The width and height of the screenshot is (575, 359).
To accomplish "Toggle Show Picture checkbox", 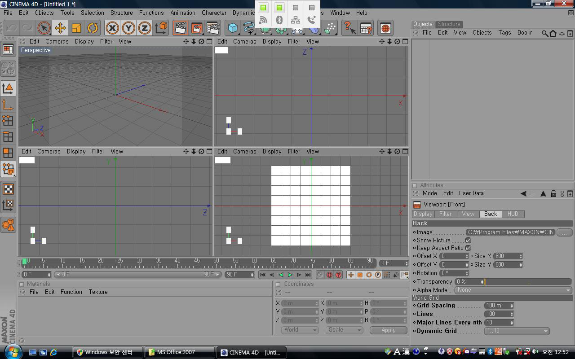I will tap(468, 240).
